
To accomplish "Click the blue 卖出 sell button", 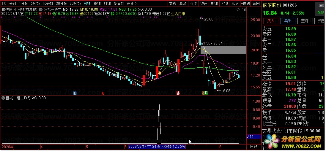I will 288,21.
